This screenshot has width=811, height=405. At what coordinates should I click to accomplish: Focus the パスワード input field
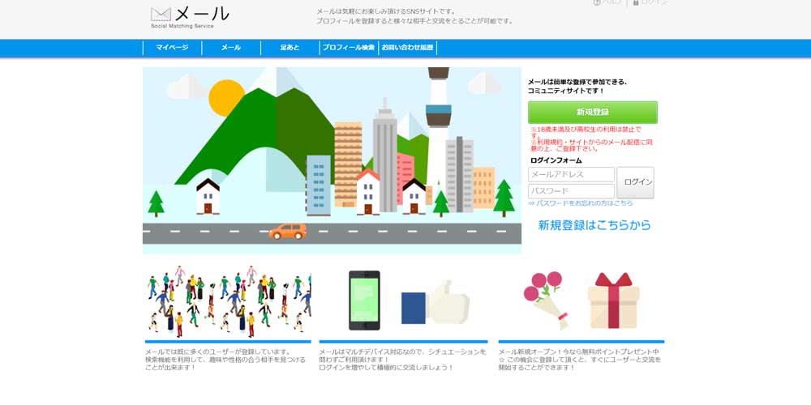pyautogui.click(x=571, y=191)
